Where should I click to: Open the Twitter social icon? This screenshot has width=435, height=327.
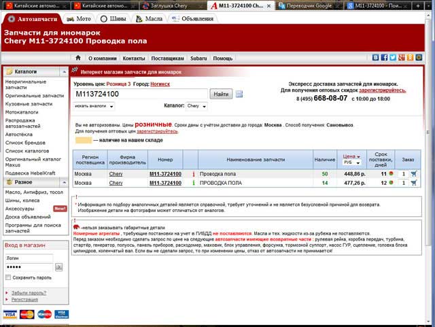[393, 58]
